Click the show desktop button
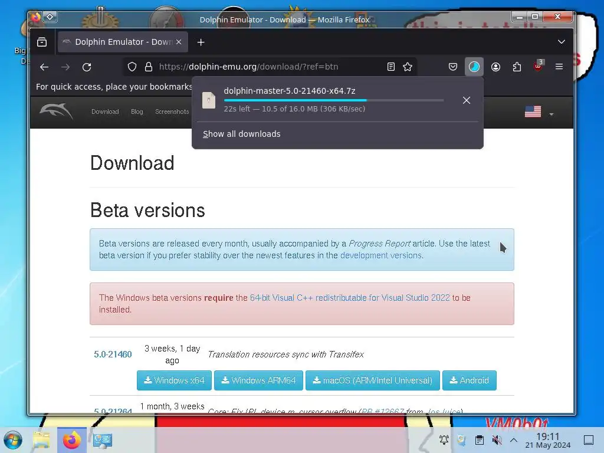The width and height of the screenshot is (604, 453). 588,439
